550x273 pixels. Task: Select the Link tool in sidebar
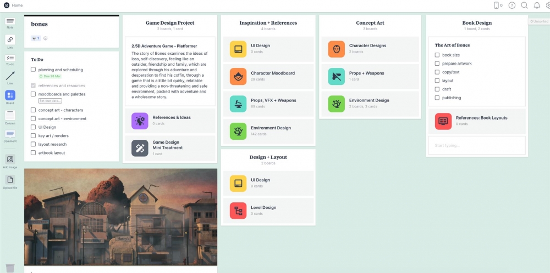(x=10, y=40)
